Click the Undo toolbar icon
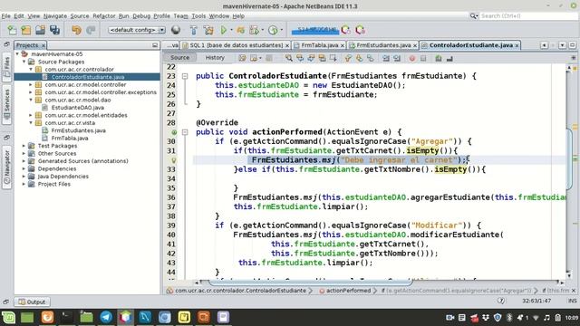The image size is (580, 326). (76, 30)
